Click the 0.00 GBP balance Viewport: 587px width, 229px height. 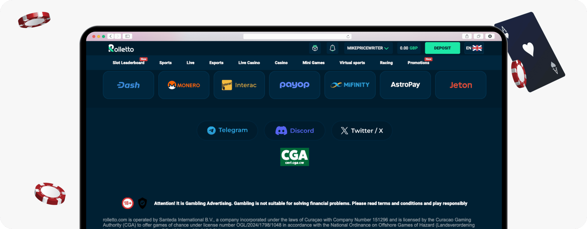pyautogui.click(x=409, y=48)
